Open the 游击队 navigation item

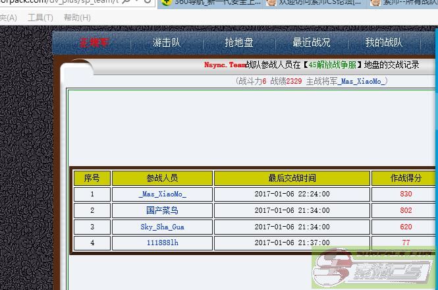tap(167, 43)
